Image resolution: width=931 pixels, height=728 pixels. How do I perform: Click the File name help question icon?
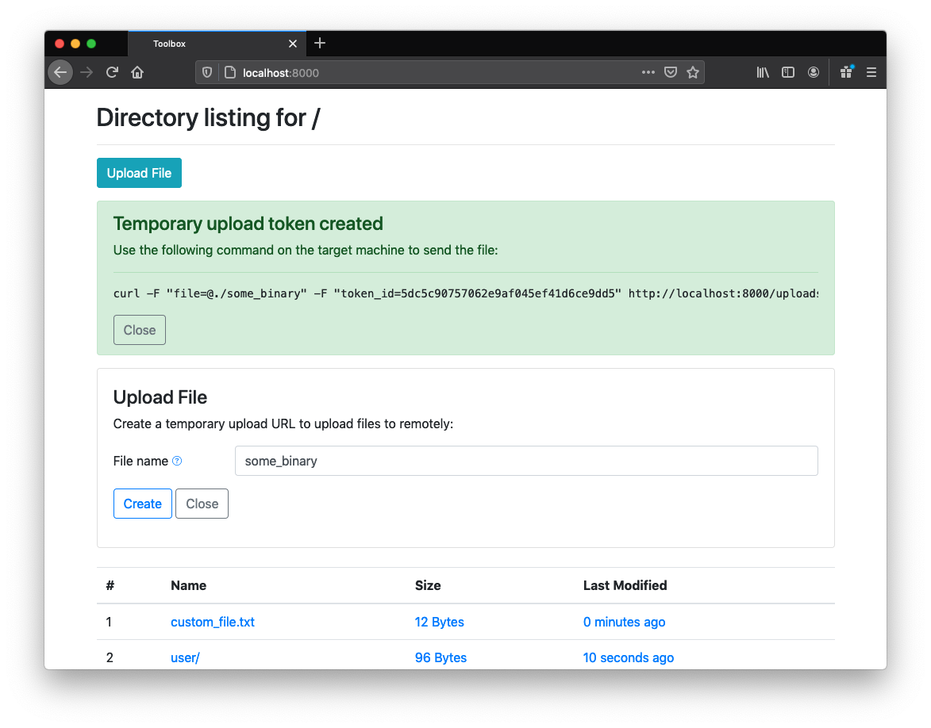(177, 461)
